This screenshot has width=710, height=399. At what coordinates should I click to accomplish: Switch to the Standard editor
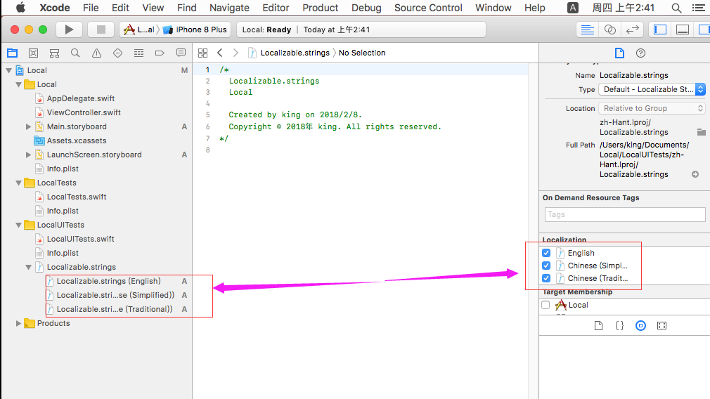point(587,30)
